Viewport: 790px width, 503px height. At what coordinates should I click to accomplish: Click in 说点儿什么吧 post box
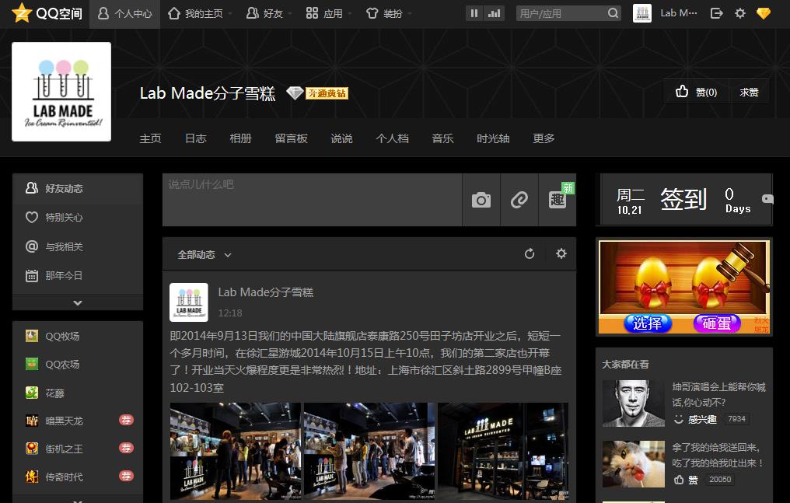[x=312, y=200]
